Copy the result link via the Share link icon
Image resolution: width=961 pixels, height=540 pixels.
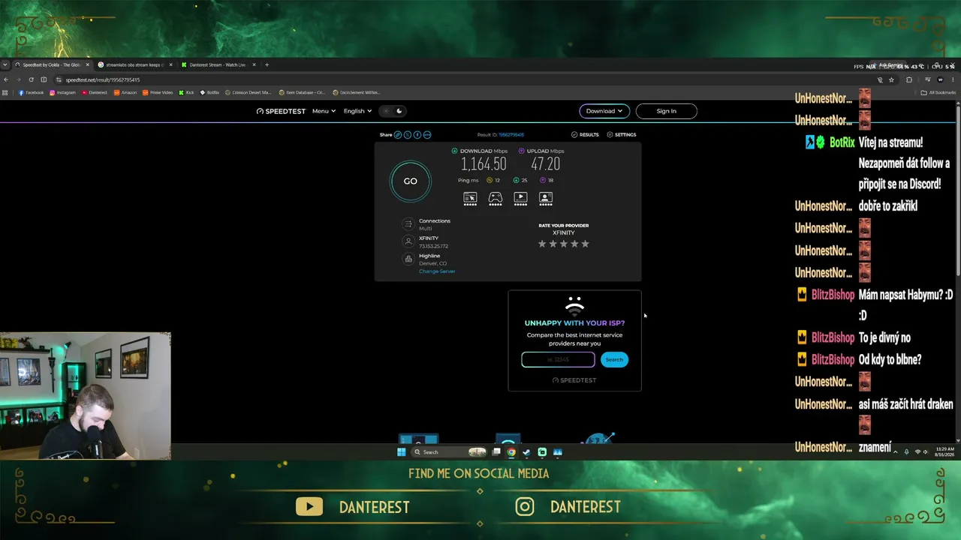click(x=398, y=135)
